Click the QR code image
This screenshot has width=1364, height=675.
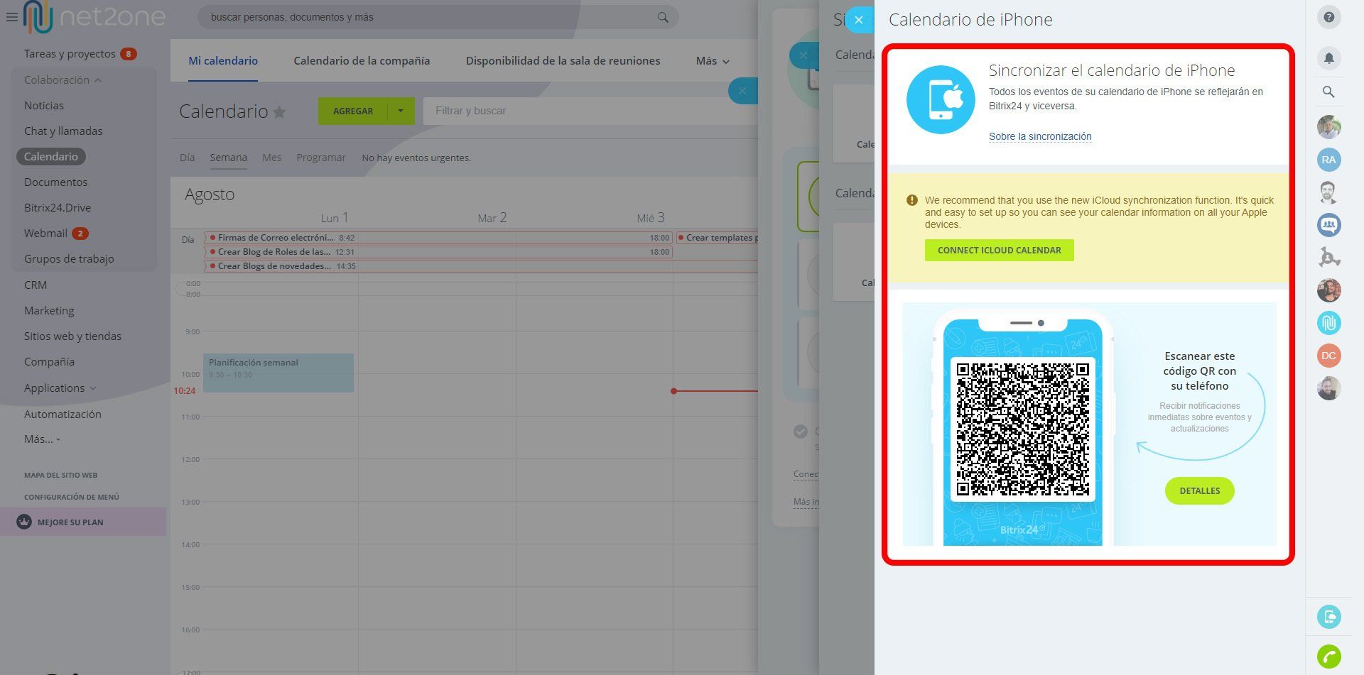tap(1022, 429)
